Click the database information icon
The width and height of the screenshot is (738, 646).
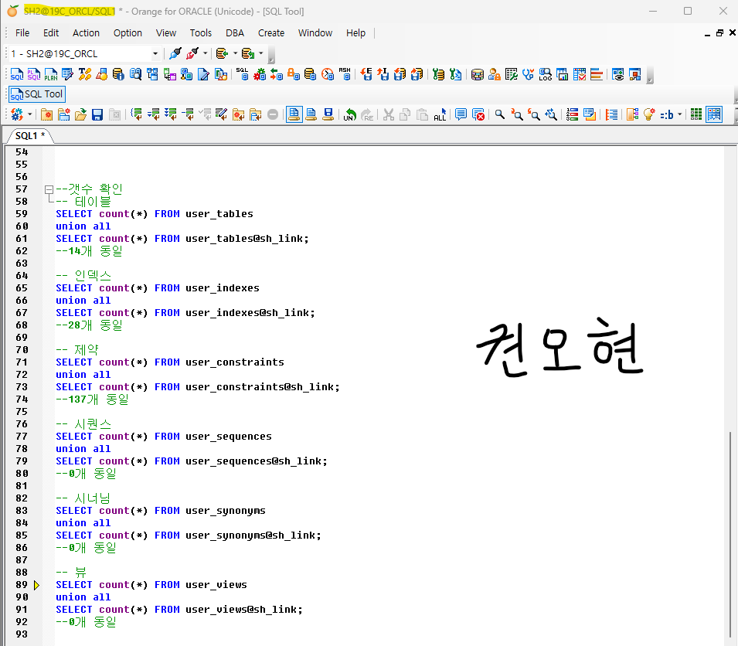[x=118, y=74]
